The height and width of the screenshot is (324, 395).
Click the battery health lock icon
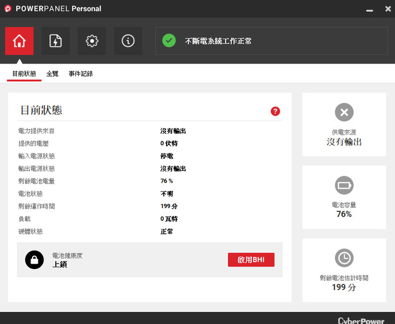click(34, 260)
